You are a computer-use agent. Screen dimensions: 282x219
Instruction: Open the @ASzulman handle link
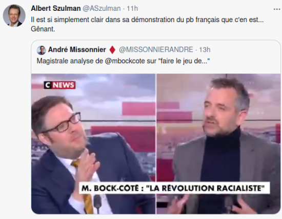pyautogui.click(x=102, y=8)
